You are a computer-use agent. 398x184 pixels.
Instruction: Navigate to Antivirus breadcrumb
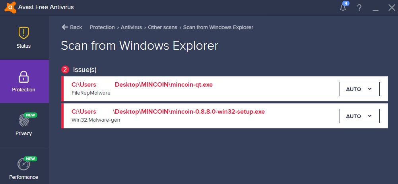pyautogui.click(x=131, y=27)
